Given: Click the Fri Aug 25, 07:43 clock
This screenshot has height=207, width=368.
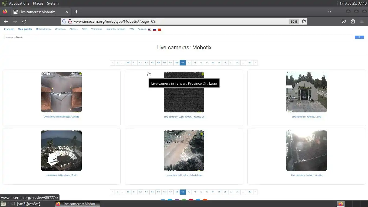Looking at the screenshot, I should [353, 3].
